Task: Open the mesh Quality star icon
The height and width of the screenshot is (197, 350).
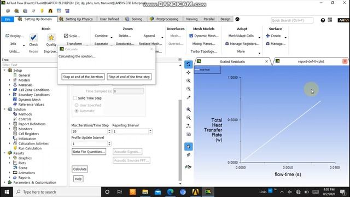Action: [51, 37]
